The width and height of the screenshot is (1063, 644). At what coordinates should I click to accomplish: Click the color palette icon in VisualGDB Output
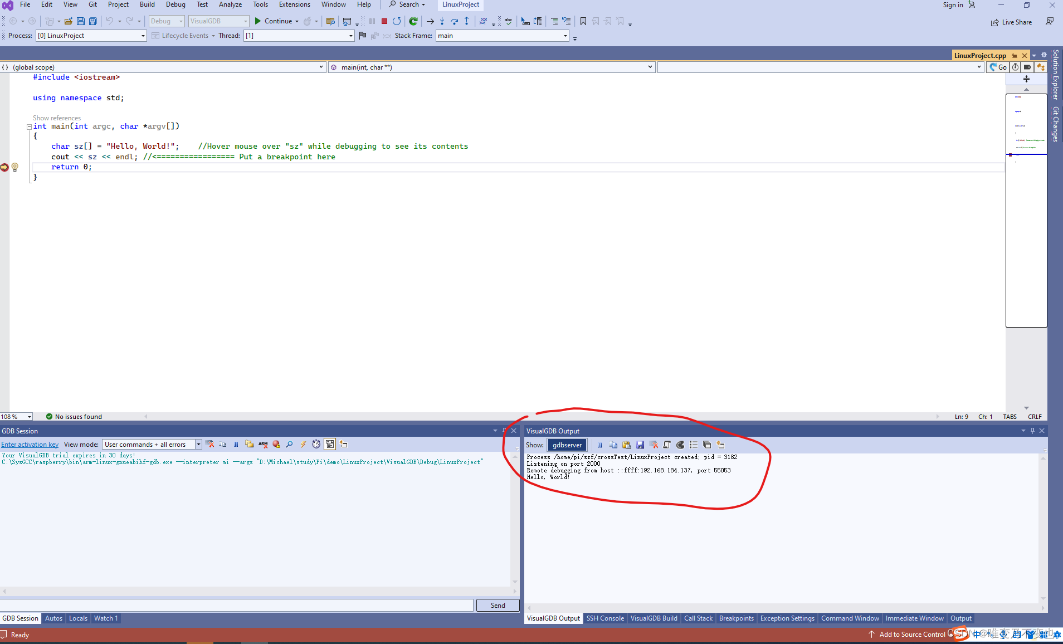click(x=680, y=445)
